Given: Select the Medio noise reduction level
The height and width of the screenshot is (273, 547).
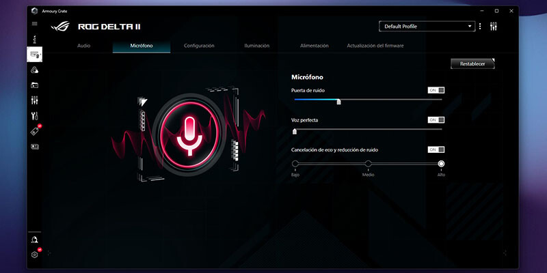Looking at the screenshot, I should 368,164.
